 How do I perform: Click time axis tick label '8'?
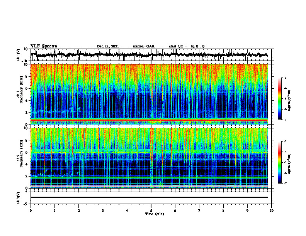(223, 211)
